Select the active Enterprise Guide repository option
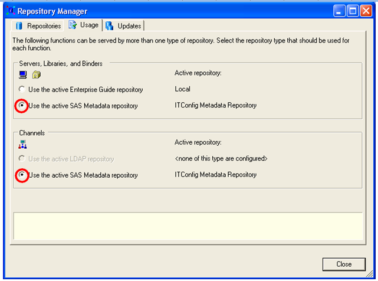Viewport: 378px width, 281px height. (22, 90)
